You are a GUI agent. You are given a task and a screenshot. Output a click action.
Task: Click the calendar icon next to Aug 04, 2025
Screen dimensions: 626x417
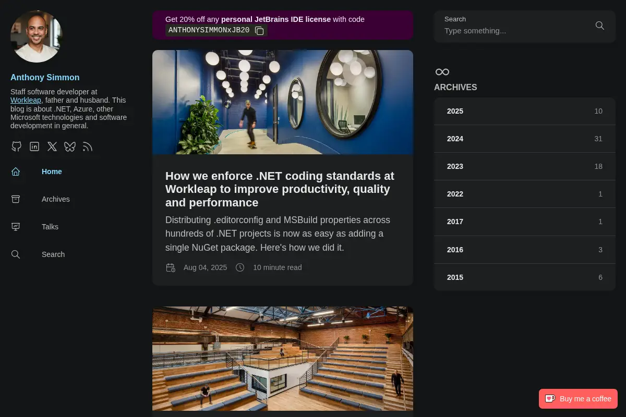(171, 267)
